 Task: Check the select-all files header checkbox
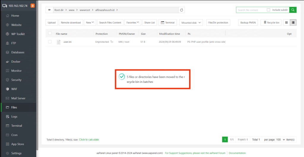50,34
